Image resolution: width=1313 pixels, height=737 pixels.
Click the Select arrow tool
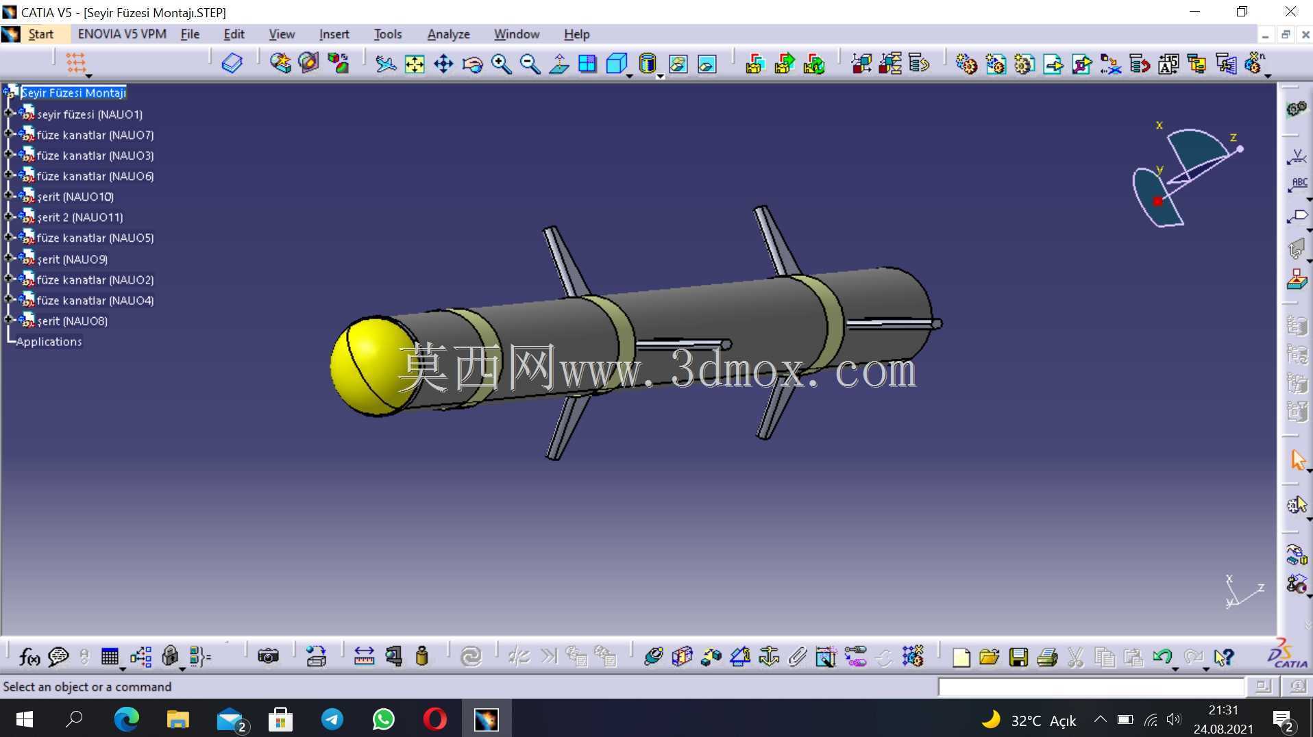tap(1298, 460)
